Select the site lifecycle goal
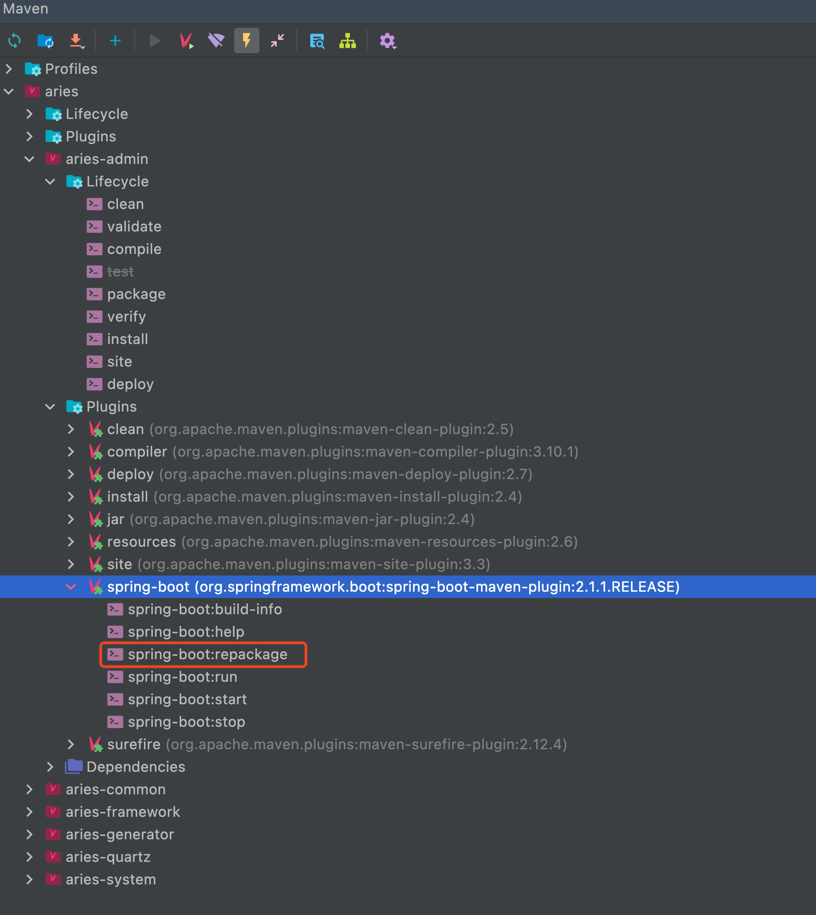The height and width of the screenshot is (915, 816). coord(119,362)
